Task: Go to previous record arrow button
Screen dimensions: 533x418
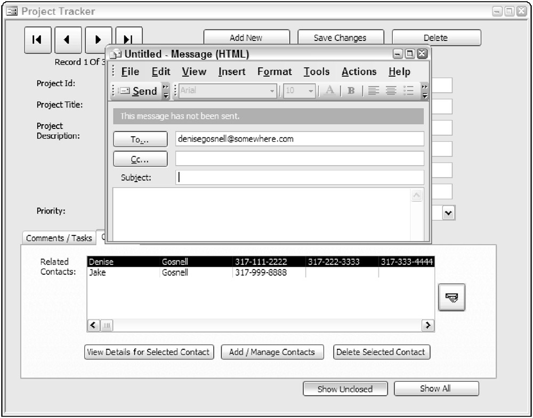Action: point(68,39)
